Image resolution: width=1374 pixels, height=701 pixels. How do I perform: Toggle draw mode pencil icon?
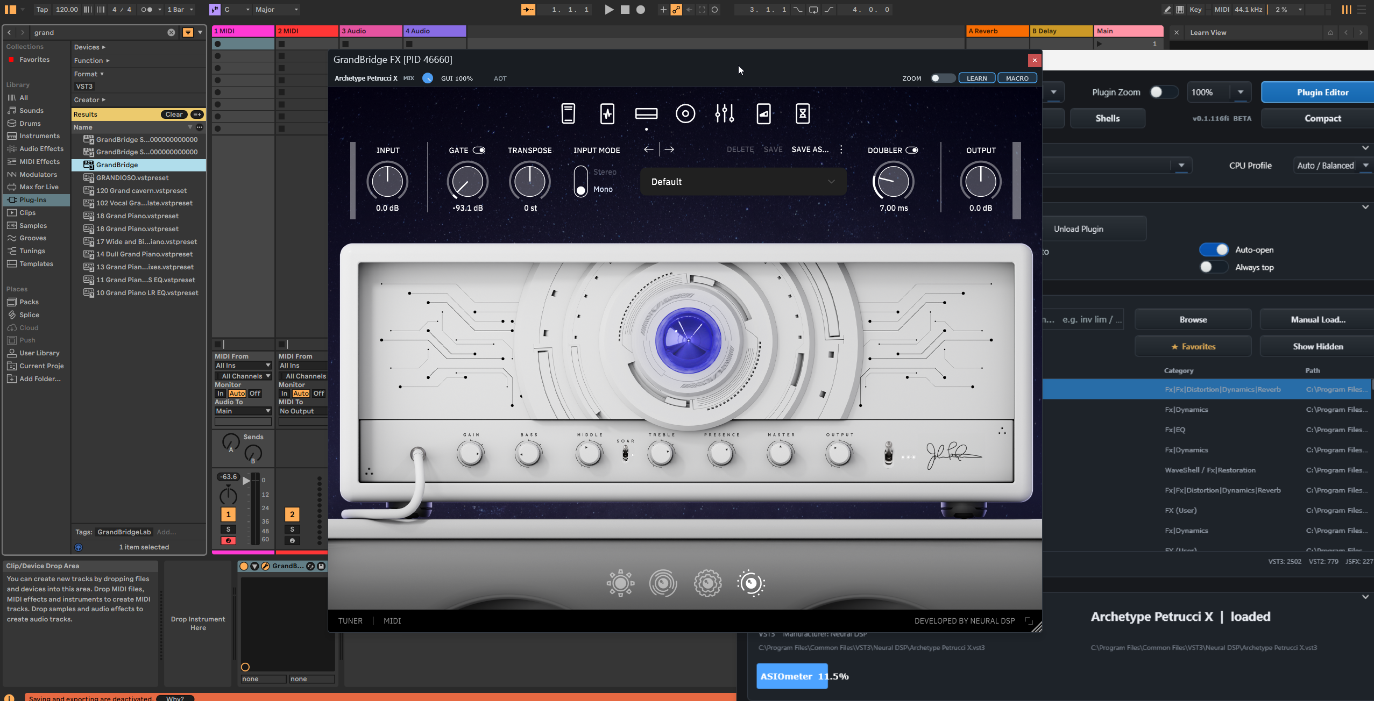(x=1167, y=10)
